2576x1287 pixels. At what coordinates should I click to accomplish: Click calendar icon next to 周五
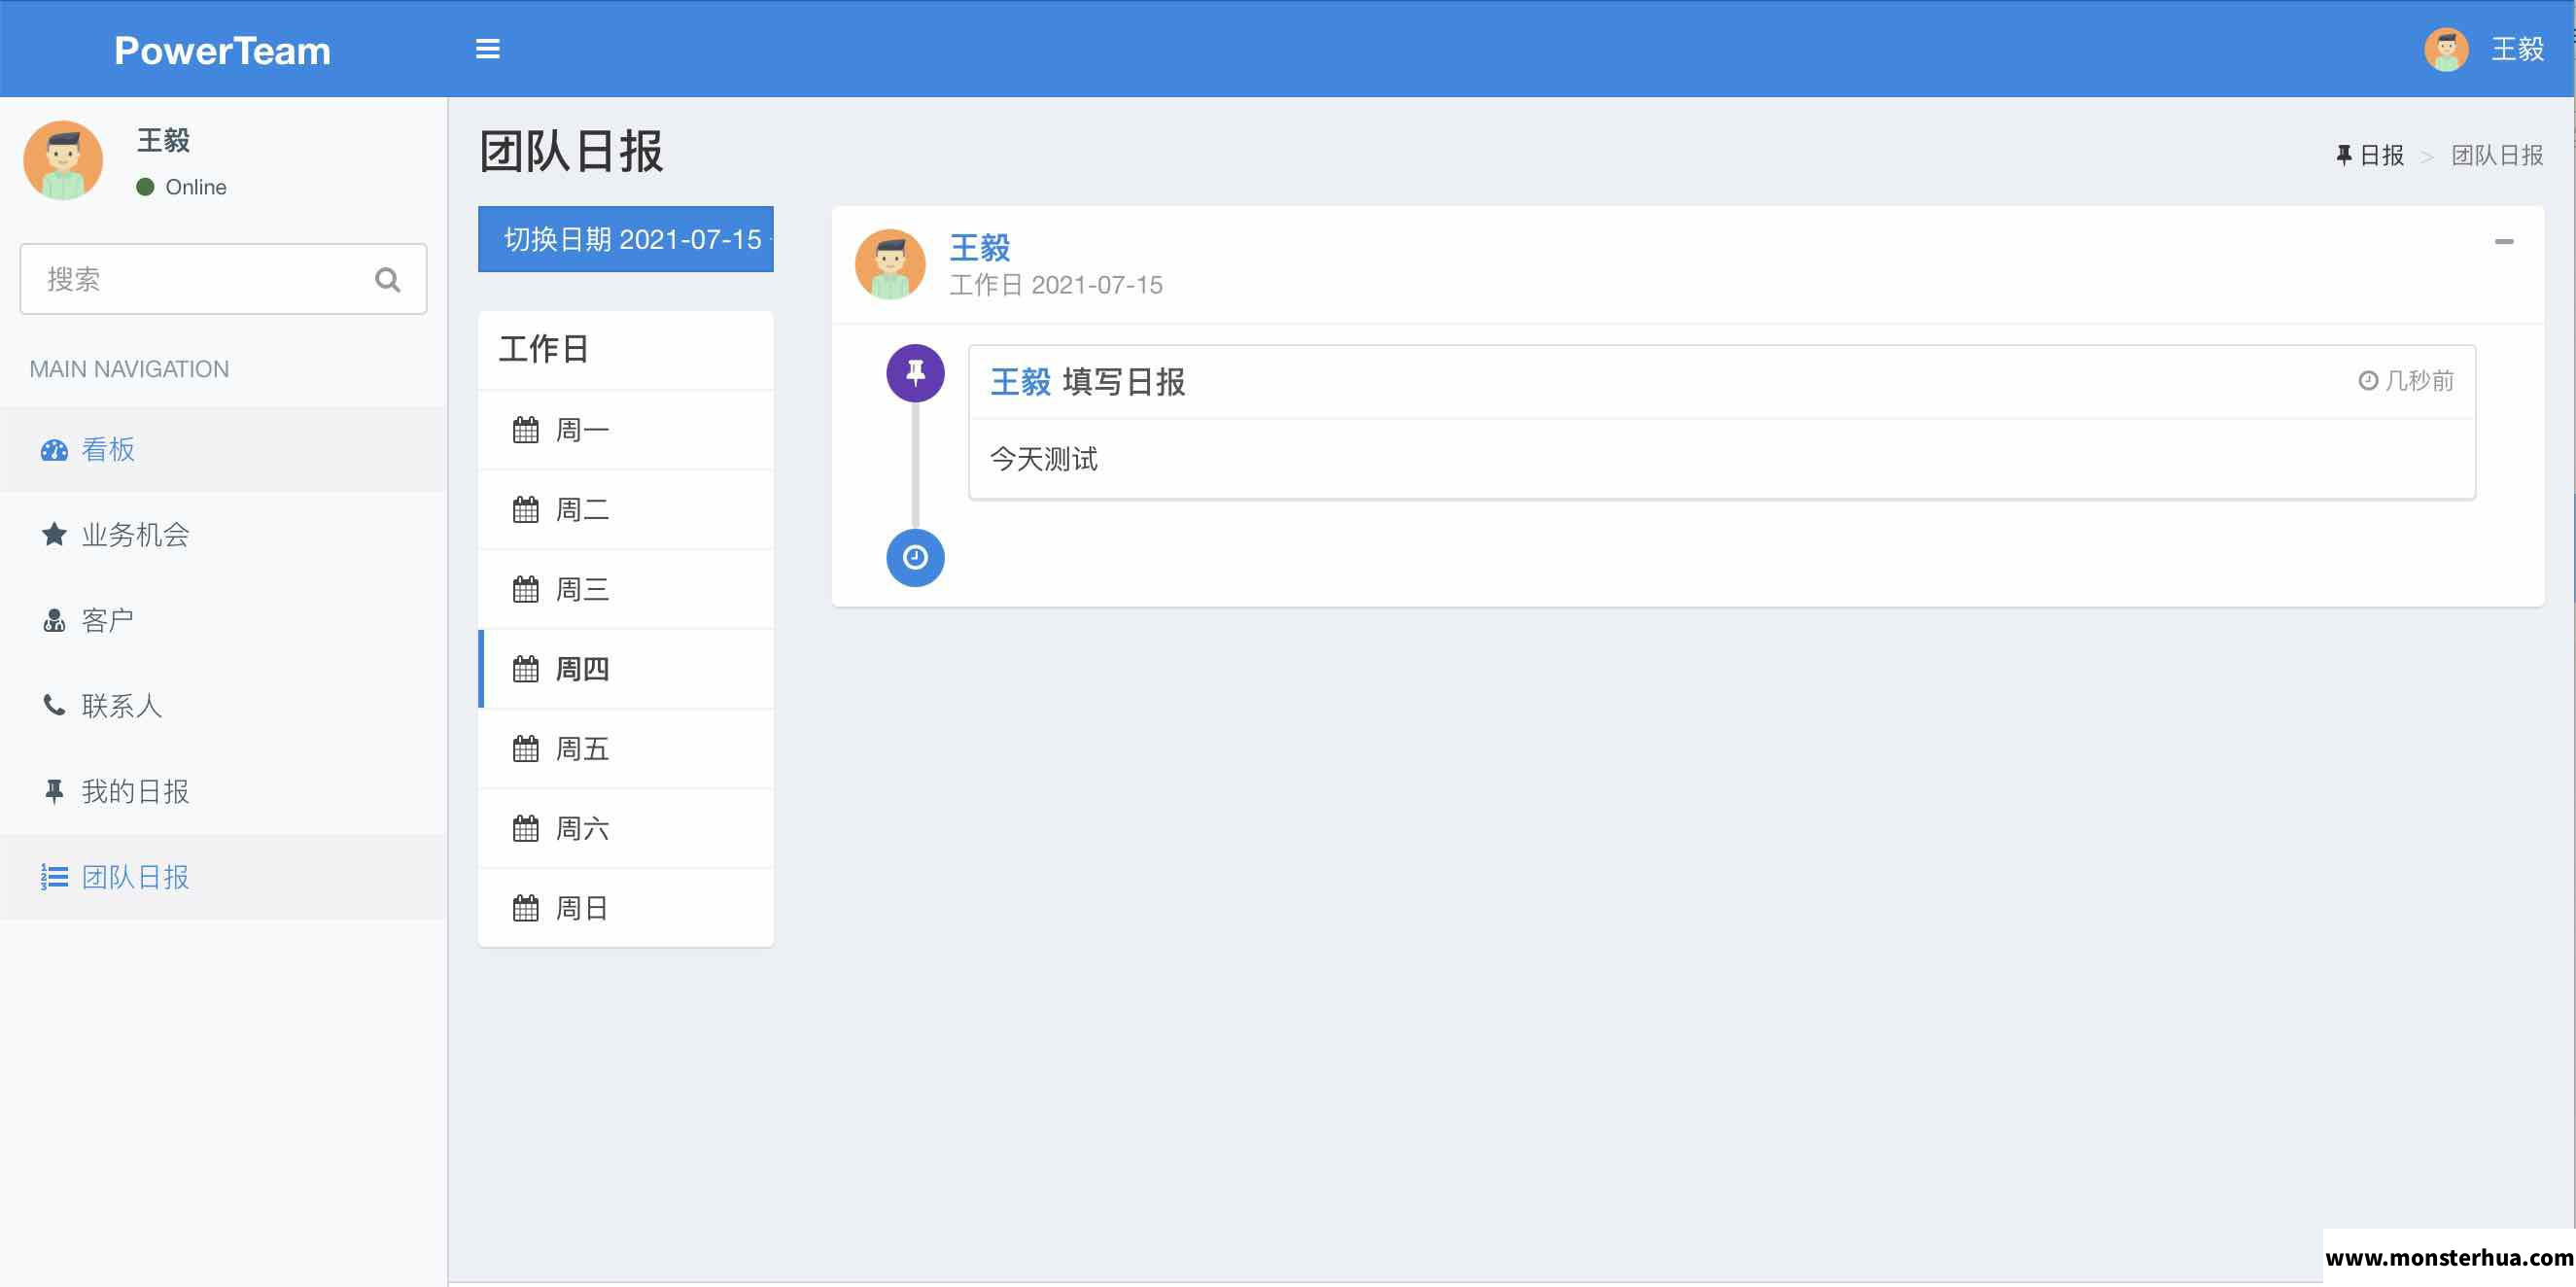[526, 749]
